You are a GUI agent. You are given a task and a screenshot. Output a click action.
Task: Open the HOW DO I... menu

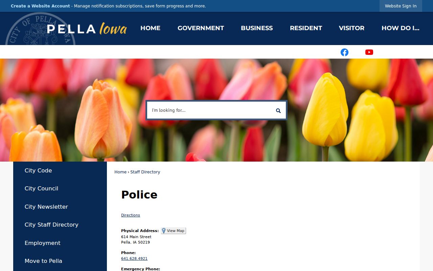400,28
